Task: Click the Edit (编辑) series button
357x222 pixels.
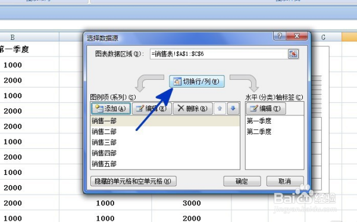Action: [152, 108]
